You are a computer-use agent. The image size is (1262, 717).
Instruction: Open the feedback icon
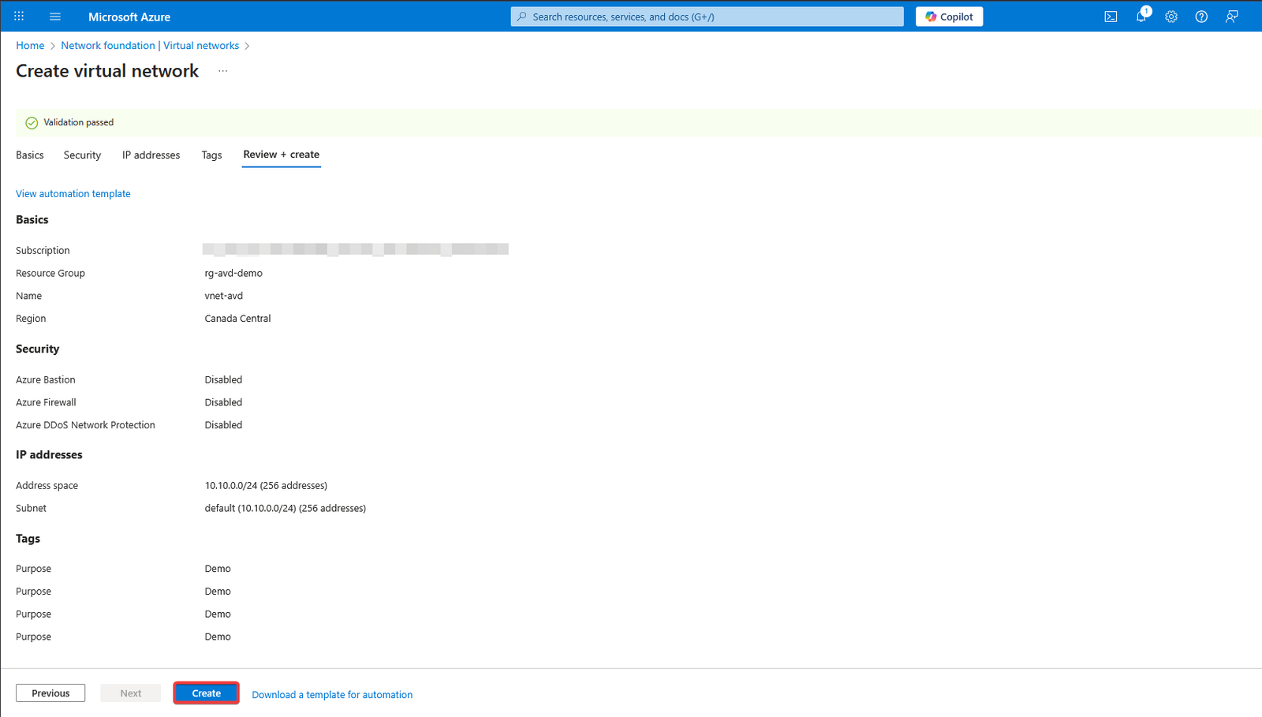pyautogui.click(x=1231, y=17)
